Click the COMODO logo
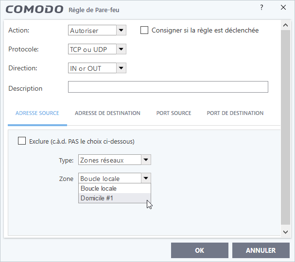Viewport: 295px width, 262px height. pos(35,9)
